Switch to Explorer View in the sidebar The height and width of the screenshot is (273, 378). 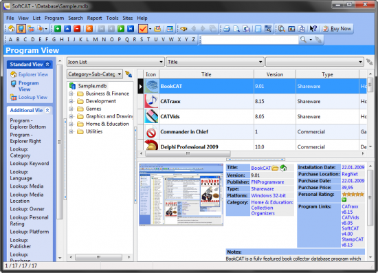point(33,74)
